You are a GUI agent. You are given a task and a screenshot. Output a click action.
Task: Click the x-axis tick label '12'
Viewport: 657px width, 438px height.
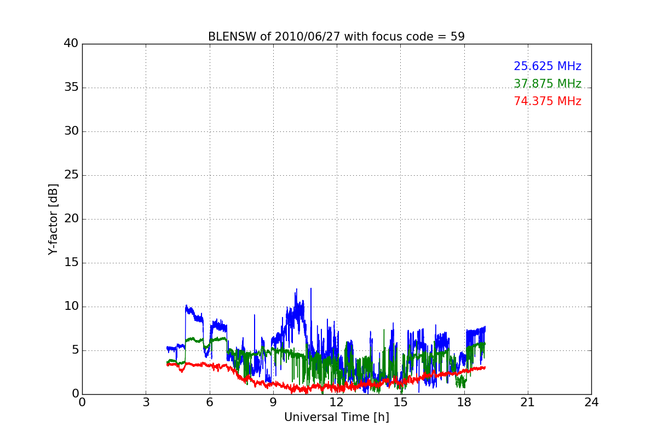pyautogui.click(x=336, y=402)
